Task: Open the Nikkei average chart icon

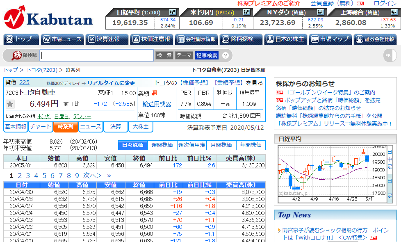Action: tap(173, 12)
